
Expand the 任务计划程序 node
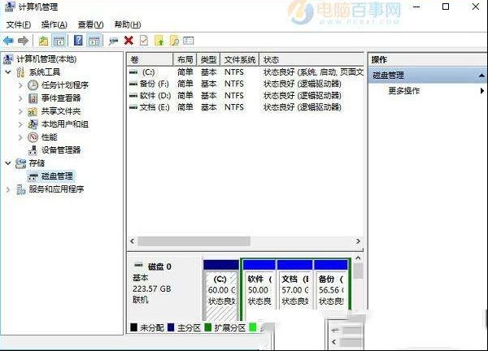click(20, 85)
